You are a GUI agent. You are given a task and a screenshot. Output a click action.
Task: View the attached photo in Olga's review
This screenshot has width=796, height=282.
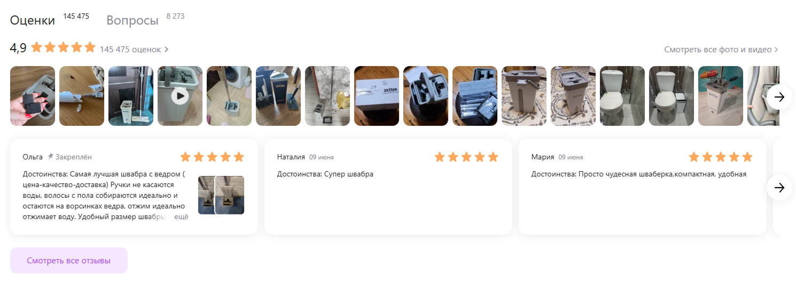pyautogui.click(x=221, y=195)
